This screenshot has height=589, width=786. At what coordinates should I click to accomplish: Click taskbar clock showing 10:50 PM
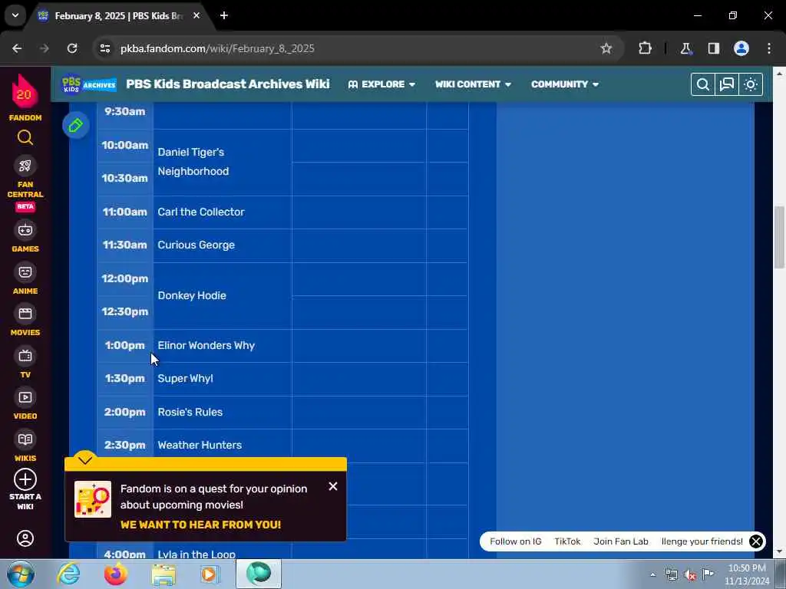[747, 574]
